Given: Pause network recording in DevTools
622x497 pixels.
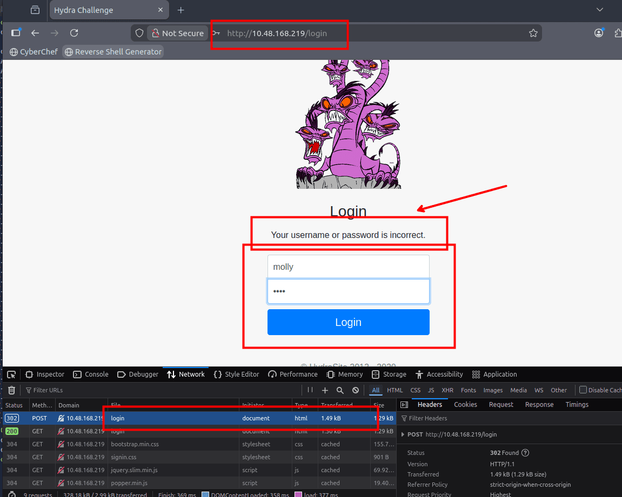Looking at the screenshot, I should (310, 390).
